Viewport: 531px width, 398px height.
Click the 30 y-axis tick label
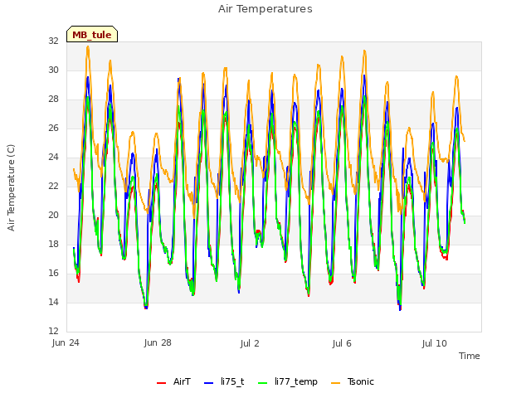[53, 70]
